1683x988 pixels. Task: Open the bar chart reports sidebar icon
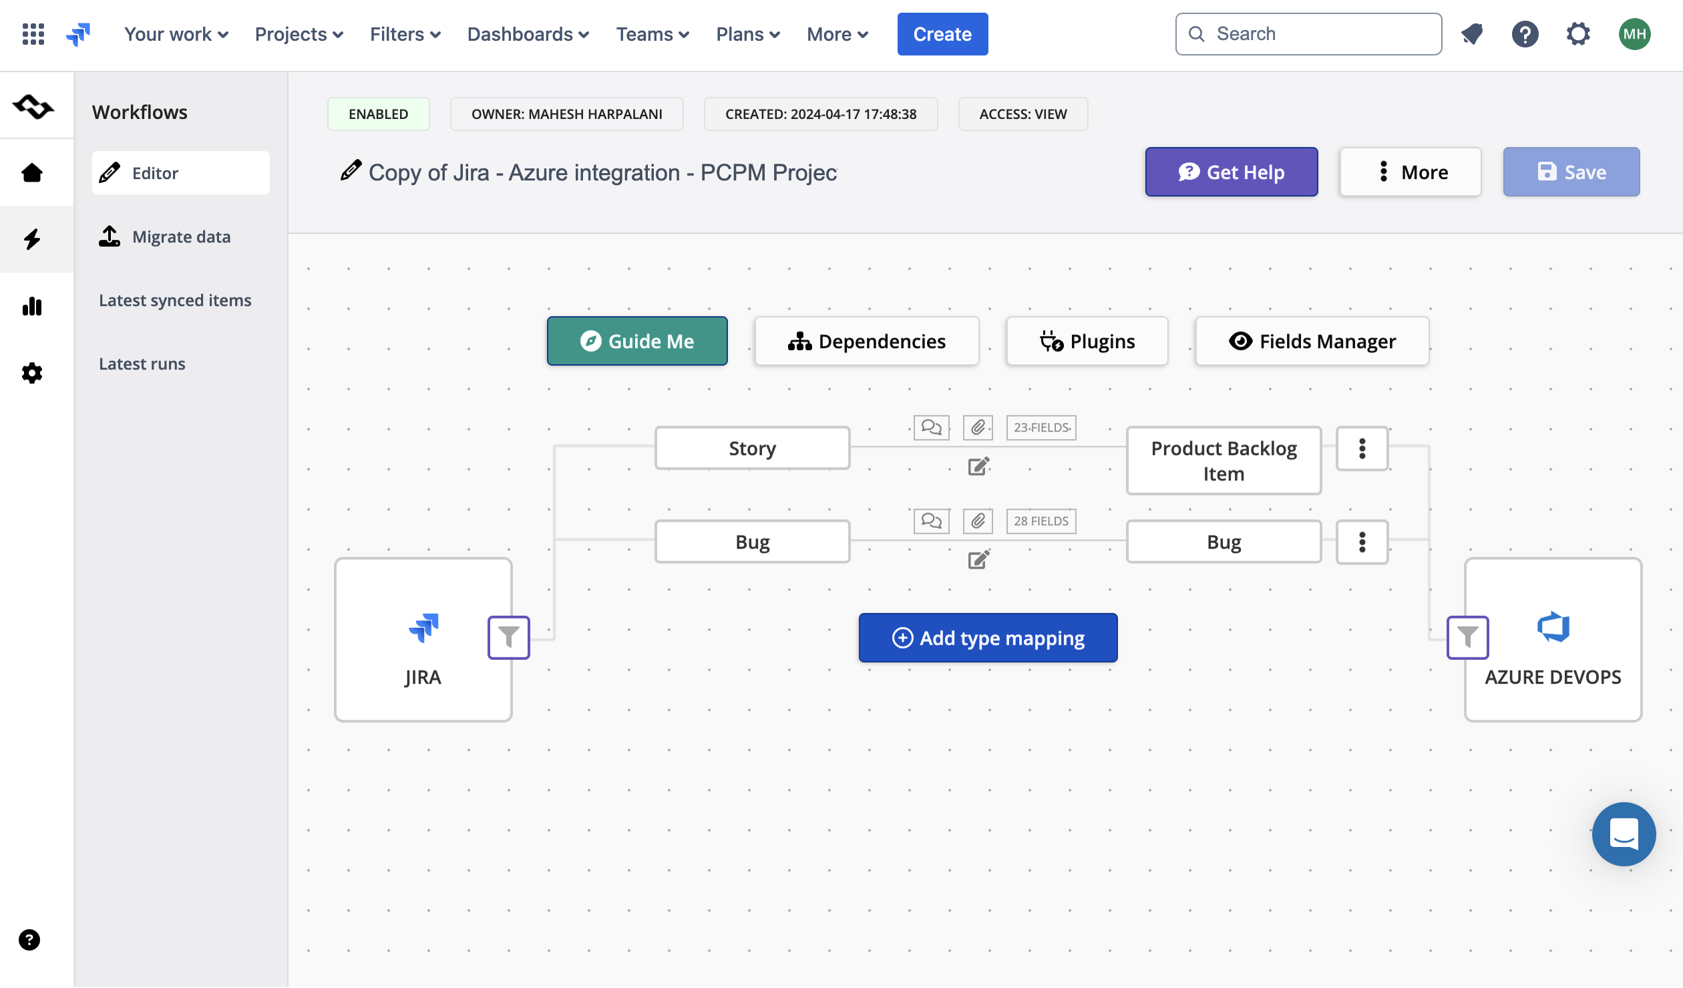(x=32, y=306)
